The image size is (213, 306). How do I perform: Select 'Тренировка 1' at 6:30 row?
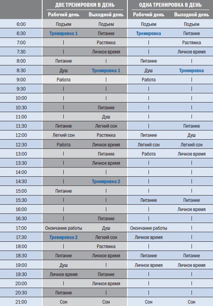click(63, 34)
